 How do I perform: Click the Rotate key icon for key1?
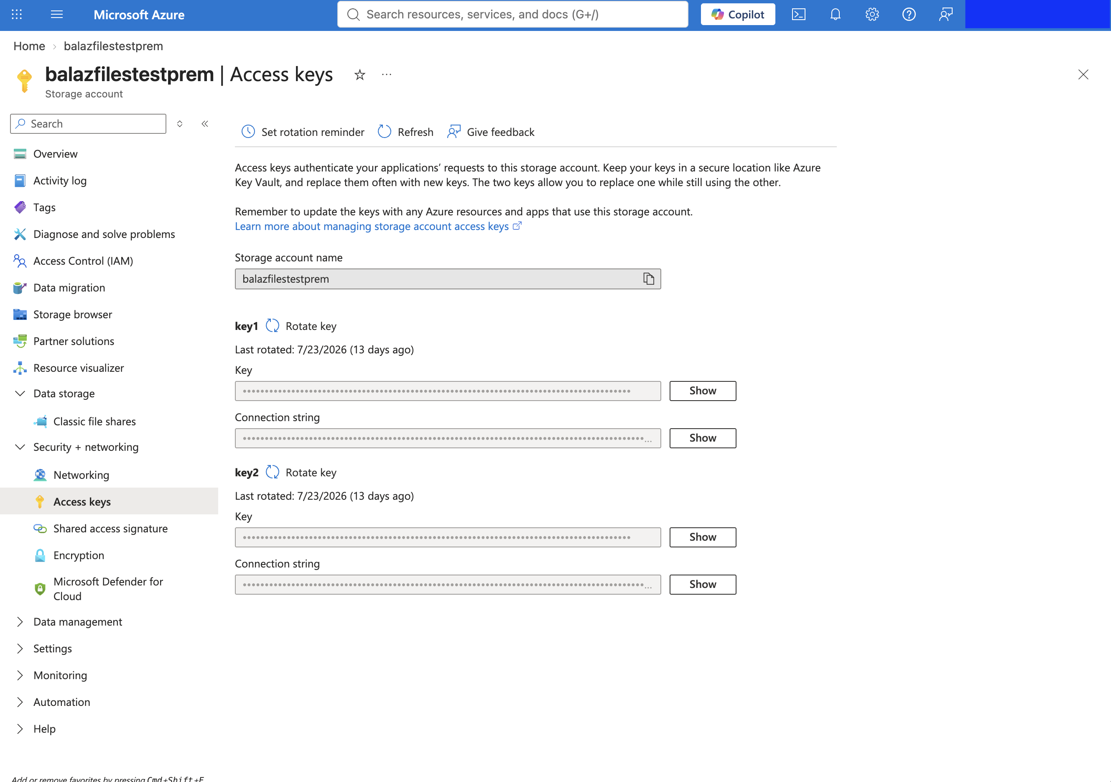pos(273,326)
